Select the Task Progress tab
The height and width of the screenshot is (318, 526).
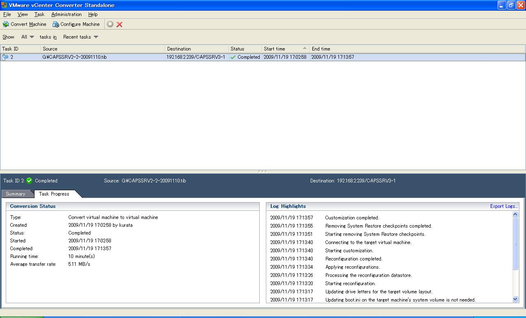pos(54,194)
